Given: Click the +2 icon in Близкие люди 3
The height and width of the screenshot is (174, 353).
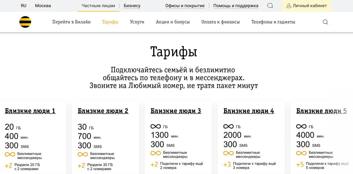Looking at the screenshot, I should 154,165.
